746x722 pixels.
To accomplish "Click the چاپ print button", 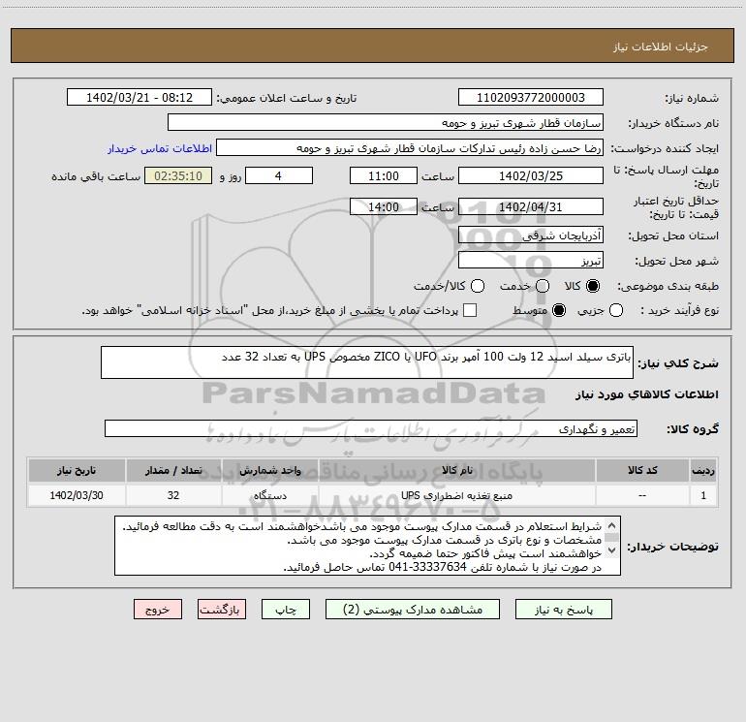I will [286, 610].
